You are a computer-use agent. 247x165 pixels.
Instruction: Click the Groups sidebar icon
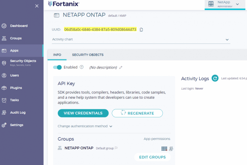pyautogui.click(x=4, y=38)
